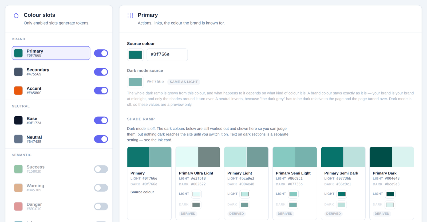The image size is (427, 222).
Task: Click the DERIVED badge on Primary Semi Dark
Action: click(333, 214)
